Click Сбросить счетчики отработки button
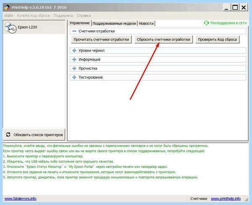 click(x=163, y=39)
